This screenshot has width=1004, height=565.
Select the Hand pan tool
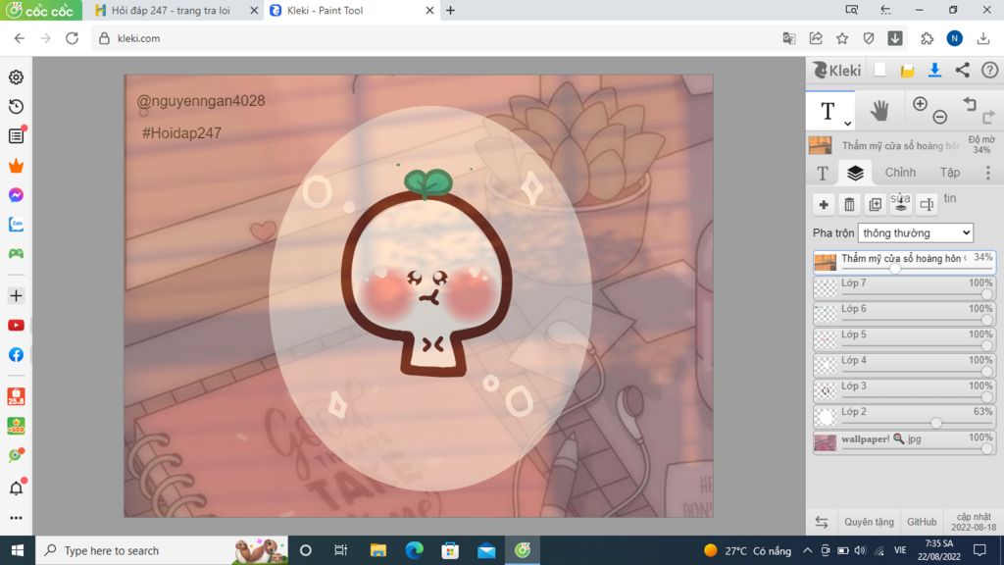coord(879,111)
